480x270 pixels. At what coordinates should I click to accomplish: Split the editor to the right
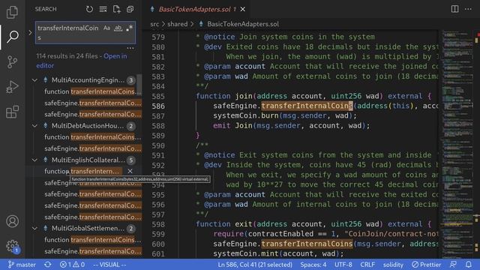coord(455,9)
